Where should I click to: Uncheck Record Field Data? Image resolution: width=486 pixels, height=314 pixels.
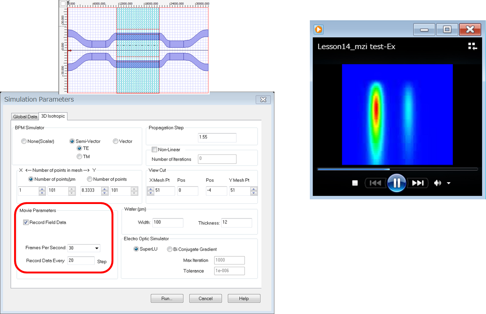[26, 222]
